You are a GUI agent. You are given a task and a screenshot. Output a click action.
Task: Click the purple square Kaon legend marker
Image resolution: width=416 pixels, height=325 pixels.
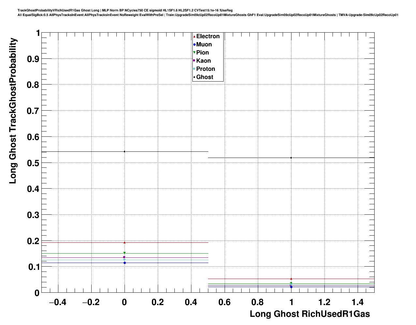[194, 61]
